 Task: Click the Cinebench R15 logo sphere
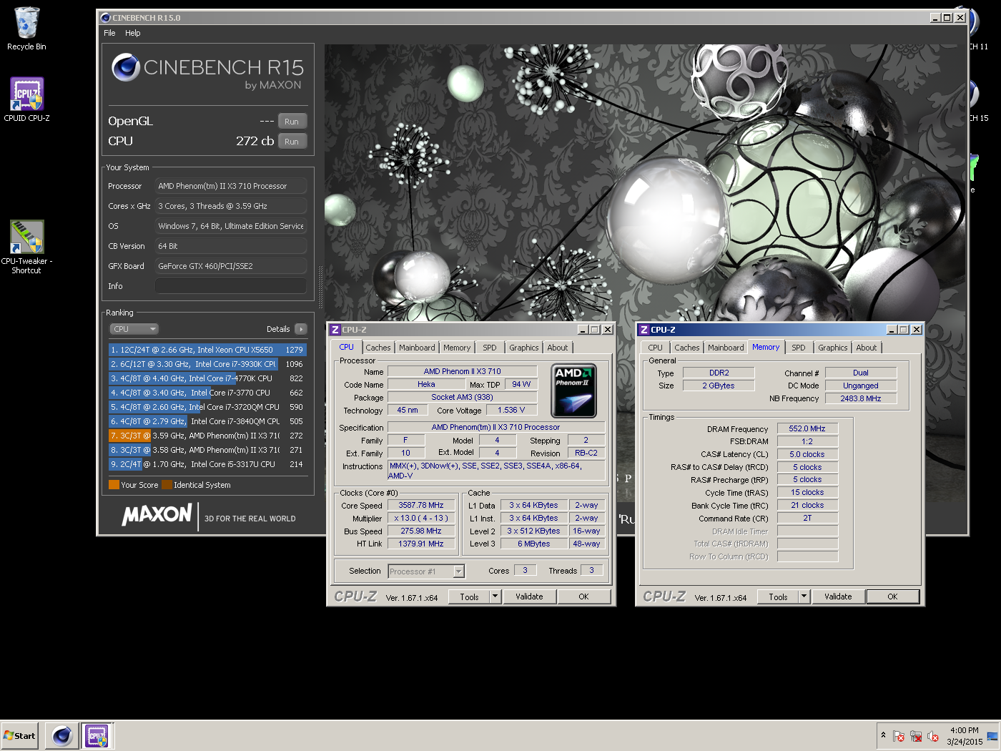[x=125, y=67]
